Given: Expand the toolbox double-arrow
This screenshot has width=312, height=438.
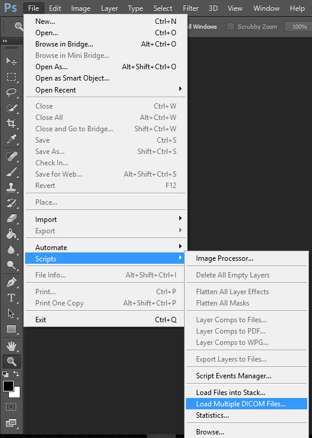Looking at the screenshot, I should click(x=5, y=41).
